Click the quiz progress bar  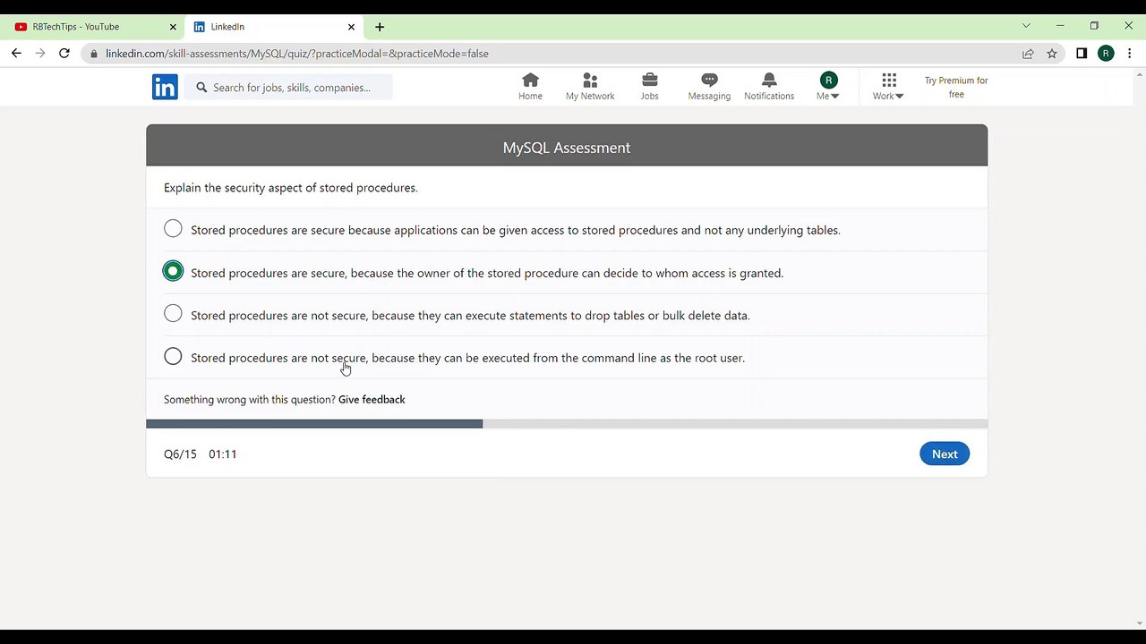click(567, 424)
